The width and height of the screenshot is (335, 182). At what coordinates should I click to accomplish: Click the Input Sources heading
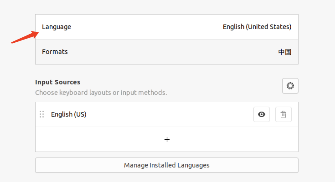click(58, 82)
